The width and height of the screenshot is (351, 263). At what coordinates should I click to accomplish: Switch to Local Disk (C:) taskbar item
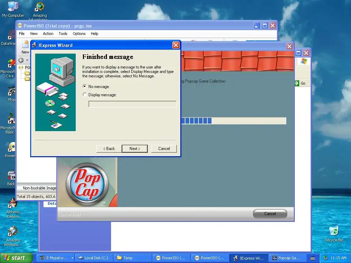(x=93, y=258)
